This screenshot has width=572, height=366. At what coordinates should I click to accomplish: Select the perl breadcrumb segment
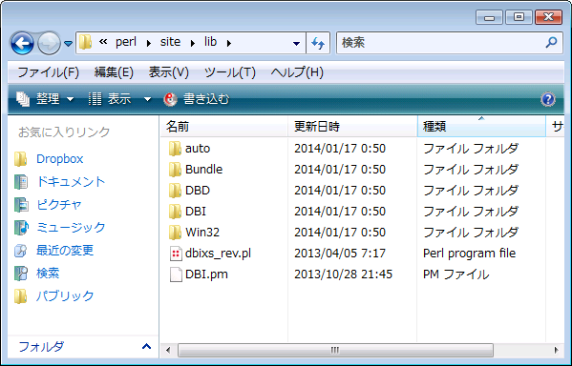[x=126, y=42]
